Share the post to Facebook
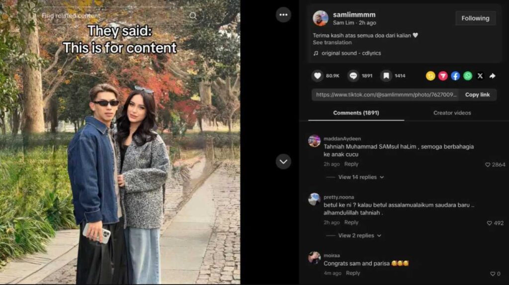Viewport: 509px width, 285px height. point(455,76)
